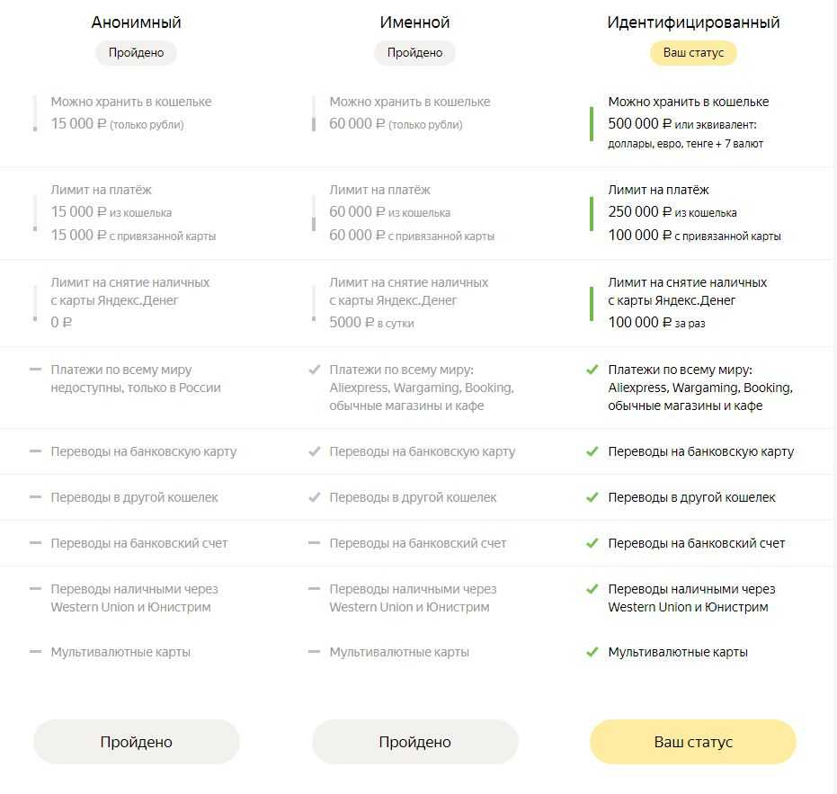Click green storage limit bar for Identified
This screenshot has height=794, width=837.
[x=592, y=123]
